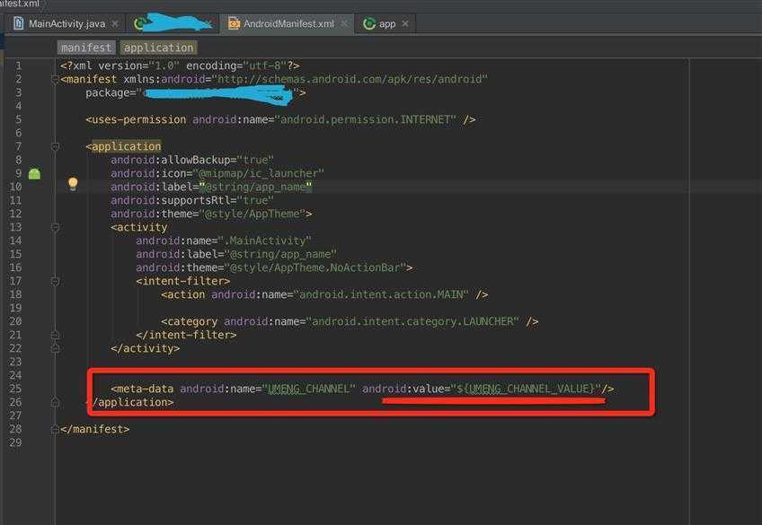Click the Android icon in the gutter
Viewport: 762px width, 525px height.
(x=34, y=174)
